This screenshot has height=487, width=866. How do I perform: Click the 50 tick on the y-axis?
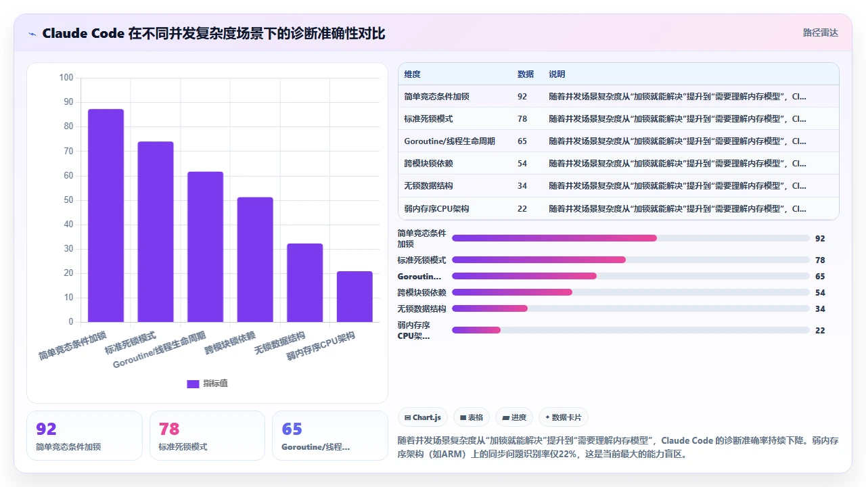click(68, 200)
